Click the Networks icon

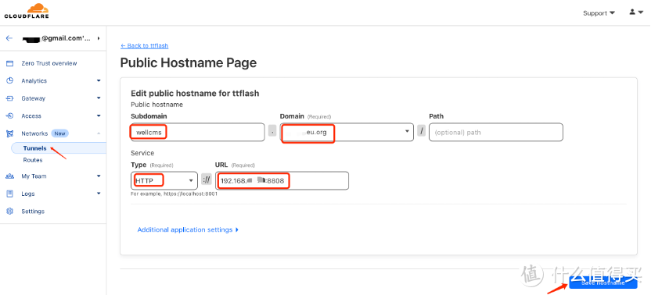[10, 133]
